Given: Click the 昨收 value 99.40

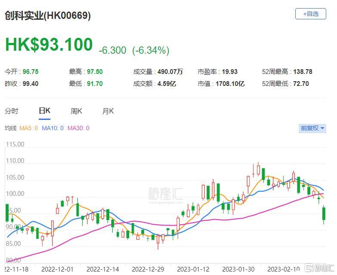Looking at the screenshot, I should pos(31,84).
